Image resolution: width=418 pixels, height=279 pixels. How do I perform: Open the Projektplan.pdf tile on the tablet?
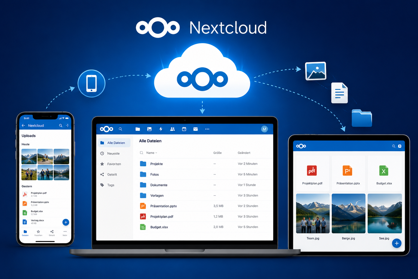tap(312, 173)
